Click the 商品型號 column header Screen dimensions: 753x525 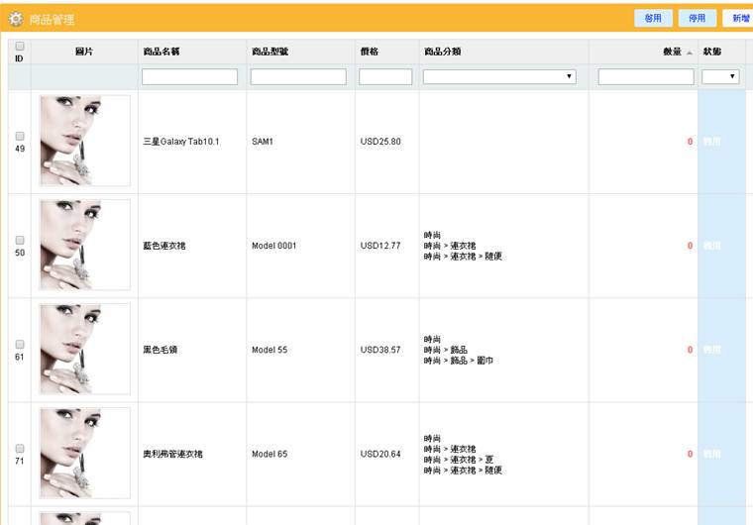[x=270, y=52]
